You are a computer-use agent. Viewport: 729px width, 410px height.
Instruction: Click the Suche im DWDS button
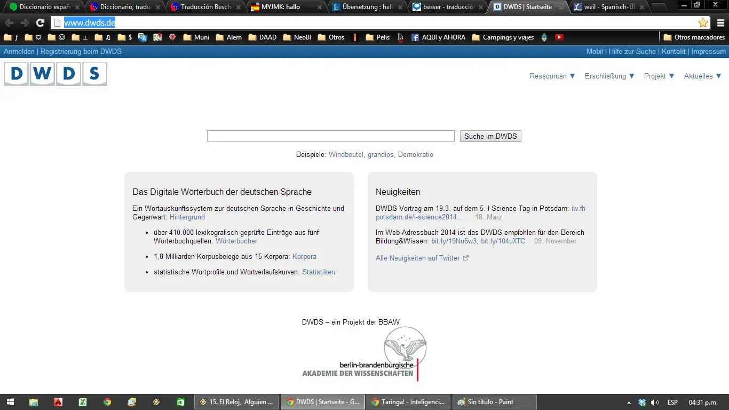pos(490,136)
